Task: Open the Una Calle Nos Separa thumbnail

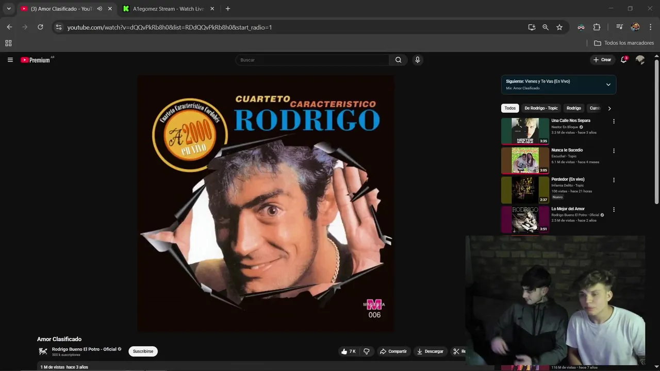Action: point(525,131)
